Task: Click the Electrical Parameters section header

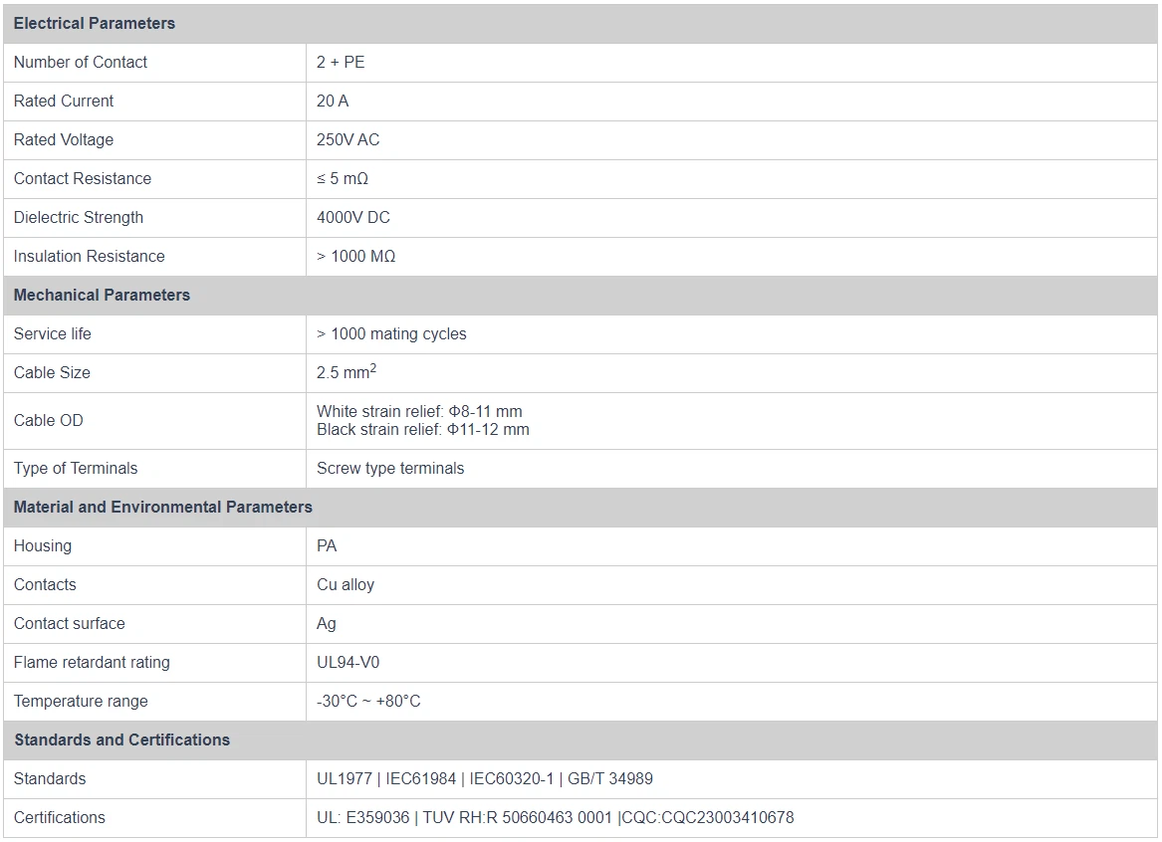Action: (95, 23)
